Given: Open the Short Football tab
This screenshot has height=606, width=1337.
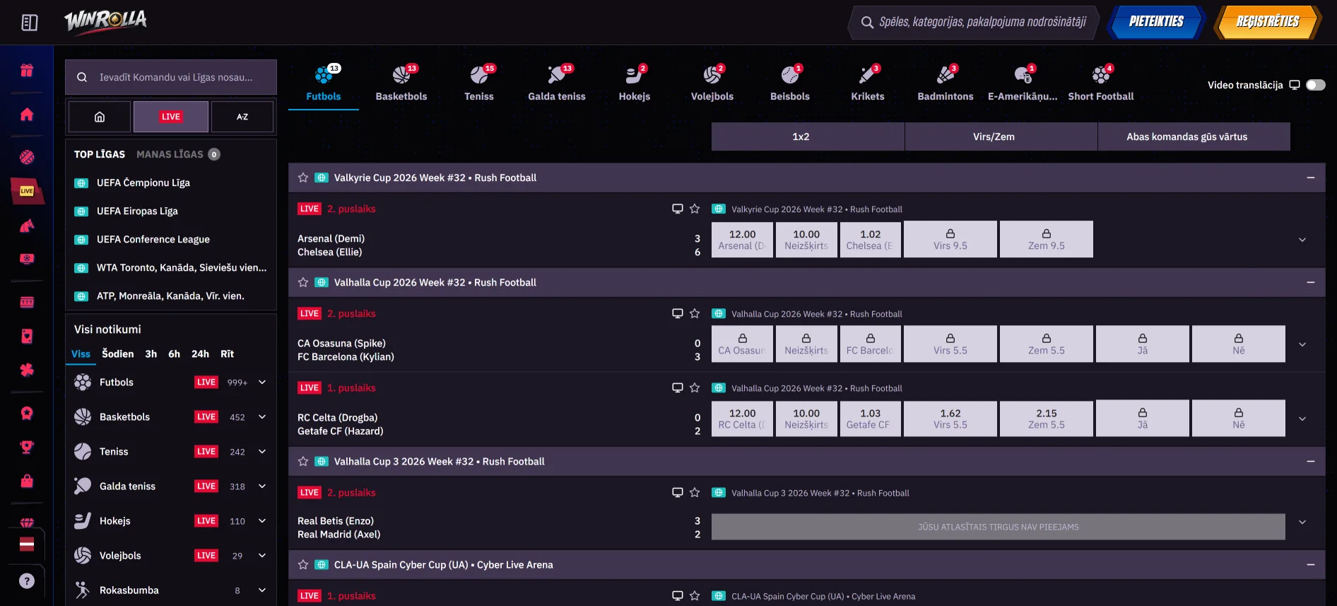Looking at the screenshot, I should tap(1101, 83).
